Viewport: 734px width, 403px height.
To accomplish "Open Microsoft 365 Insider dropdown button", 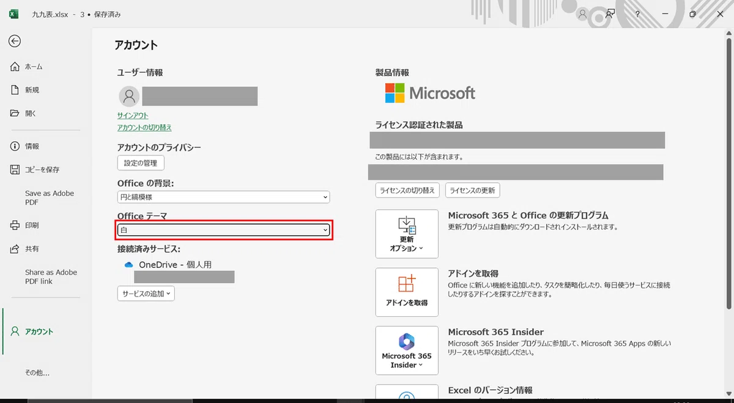I will [407, 350].
